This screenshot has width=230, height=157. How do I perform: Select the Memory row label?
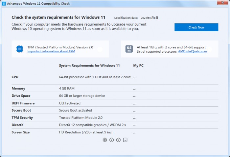18,88
